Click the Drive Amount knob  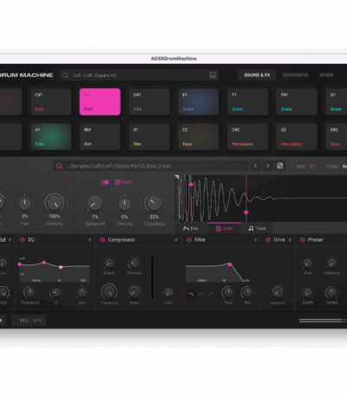tap(278, 292)
